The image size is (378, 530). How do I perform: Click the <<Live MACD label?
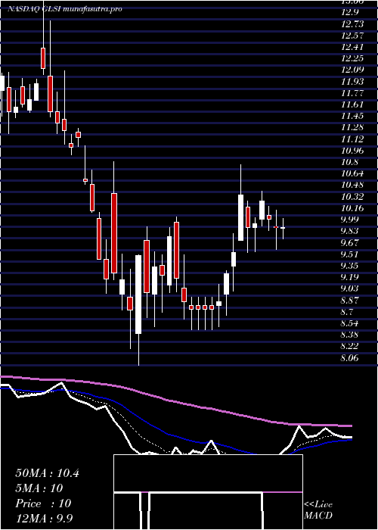(318, 510)
